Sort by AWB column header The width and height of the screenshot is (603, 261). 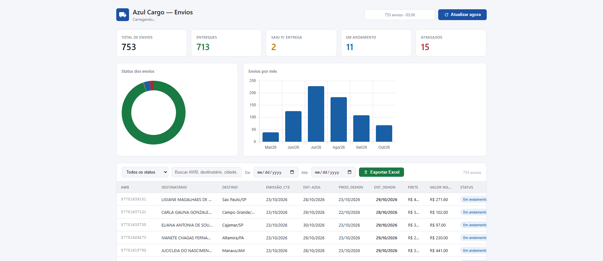tap(125, 188)
